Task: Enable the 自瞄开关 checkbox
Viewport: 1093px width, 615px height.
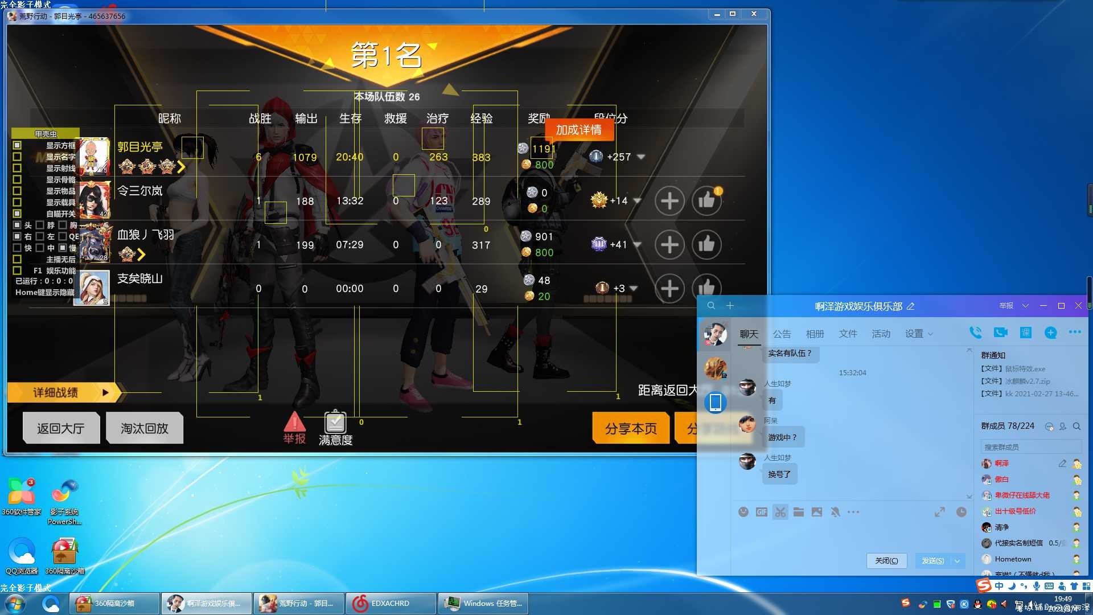Action: pyautogui.click(x=17, y=214)
